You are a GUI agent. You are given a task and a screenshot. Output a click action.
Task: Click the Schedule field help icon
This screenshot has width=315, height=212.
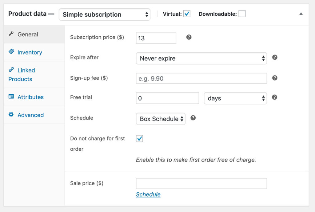[x=193, y=118]
